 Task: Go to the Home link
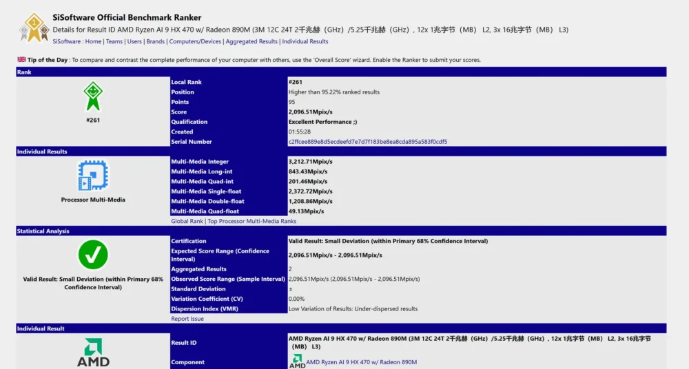(93, 41)
